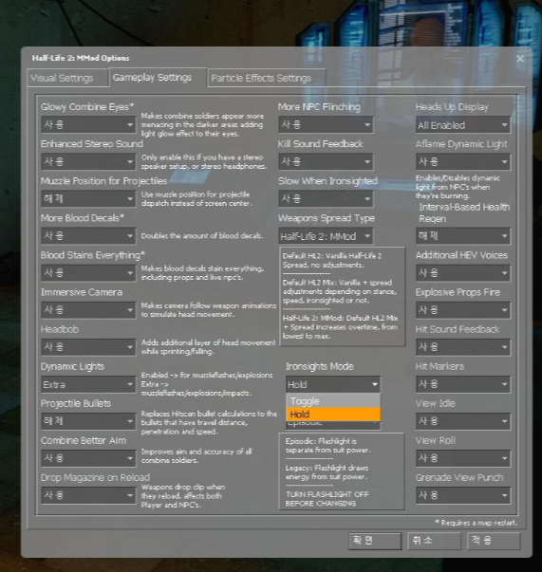Open the Explosive Props Fire dropdown
The image size is (542, 572).
[x=463, y=310]
